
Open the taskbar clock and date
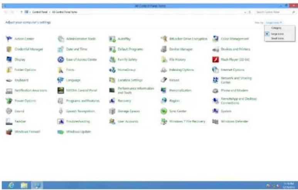[x=288, y=185]
